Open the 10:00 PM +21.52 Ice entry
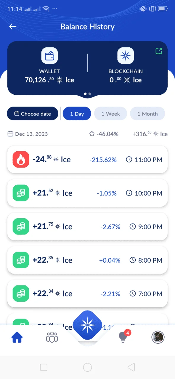The image size is (175, 379). click(87, 193)
